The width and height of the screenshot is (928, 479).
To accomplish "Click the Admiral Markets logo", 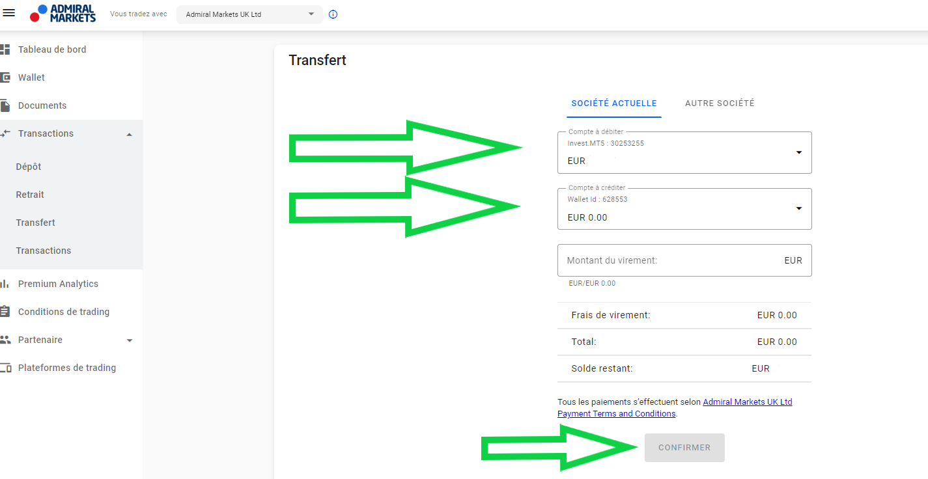I will [x=62, y=14].
